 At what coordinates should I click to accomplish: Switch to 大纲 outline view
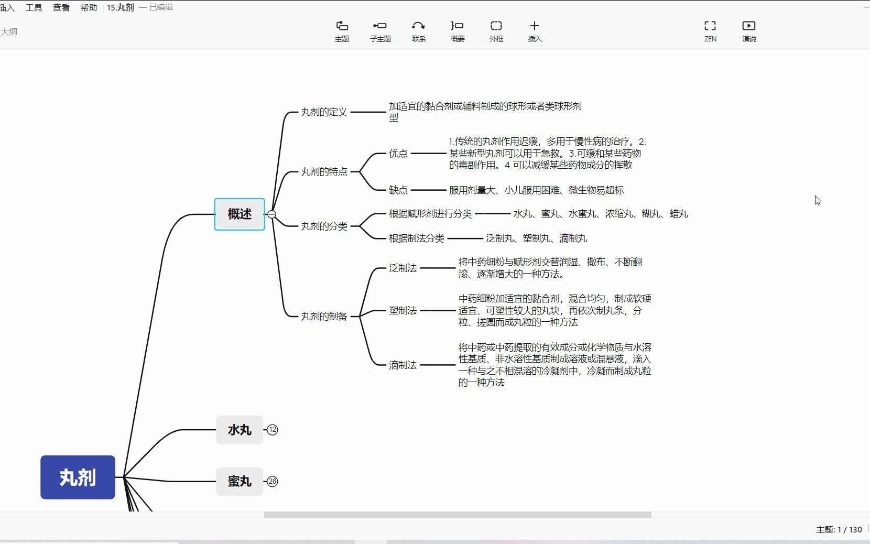[9, 31]
